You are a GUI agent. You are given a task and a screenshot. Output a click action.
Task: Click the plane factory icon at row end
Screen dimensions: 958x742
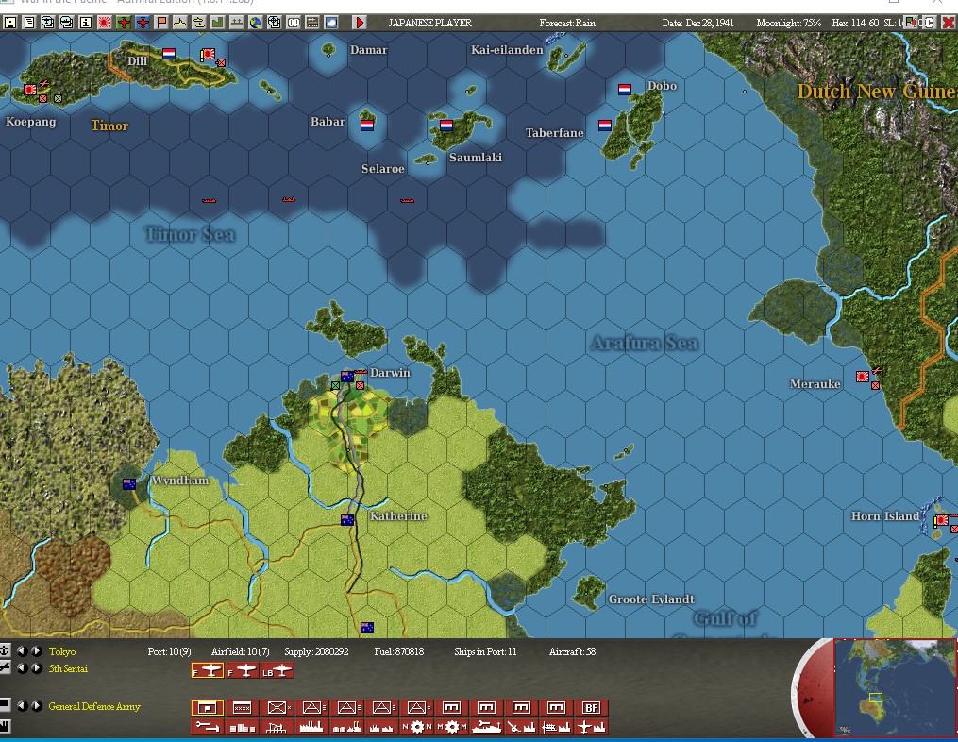coord(592,727)
